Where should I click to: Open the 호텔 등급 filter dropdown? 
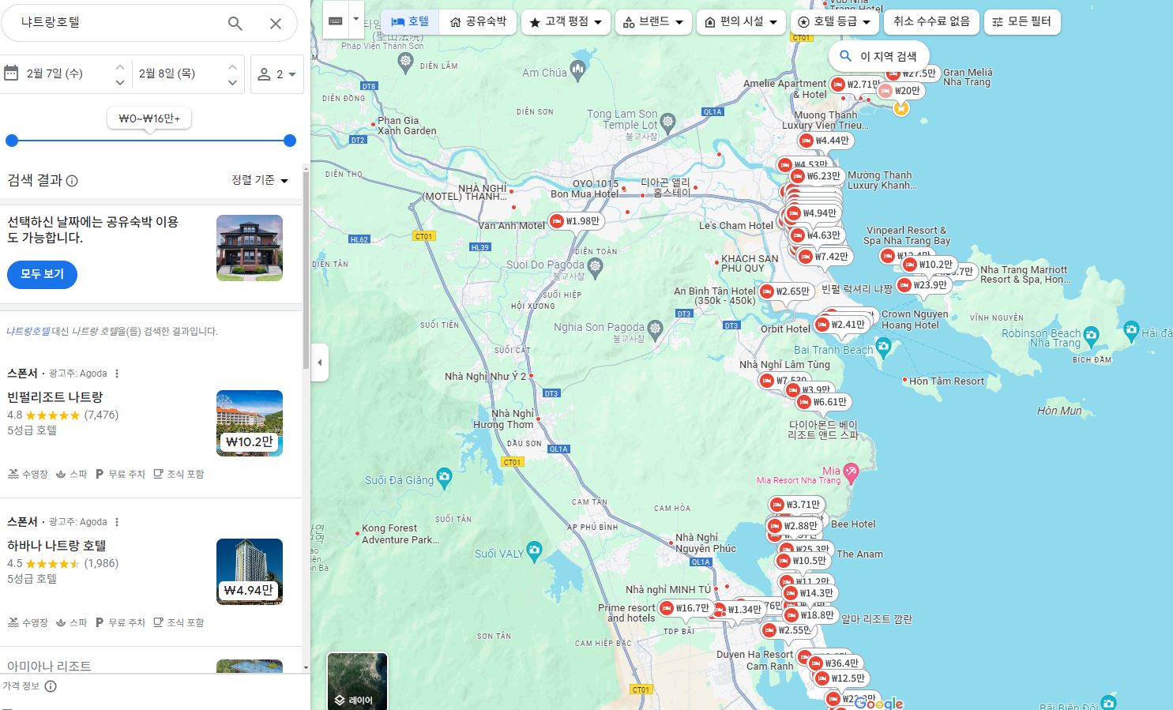coord(835,22)
